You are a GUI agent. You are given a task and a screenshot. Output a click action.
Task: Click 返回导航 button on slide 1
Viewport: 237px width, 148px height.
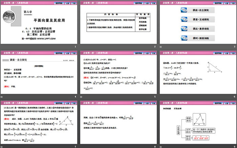click(x=59, y=3)
